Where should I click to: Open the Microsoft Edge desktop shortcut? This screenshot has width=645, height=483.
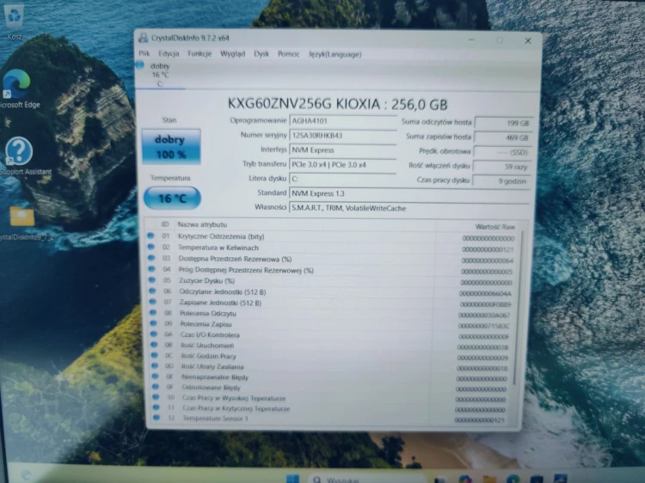click(19, 89)
